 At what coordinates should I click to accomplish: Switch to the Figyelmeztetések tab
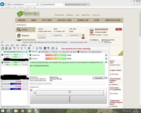(95, 52)
